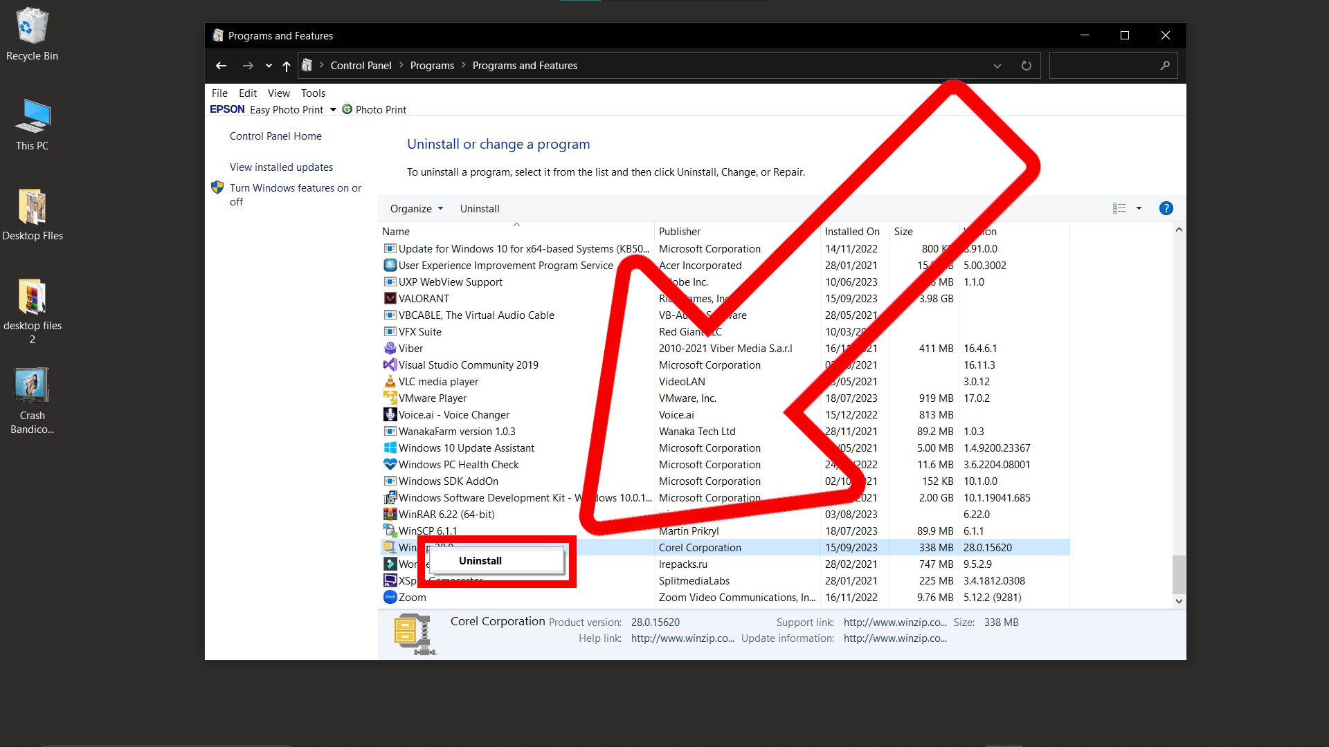Select the Zoom application icon
This screenshot has height=747, width=1329.
coord(391,597)
